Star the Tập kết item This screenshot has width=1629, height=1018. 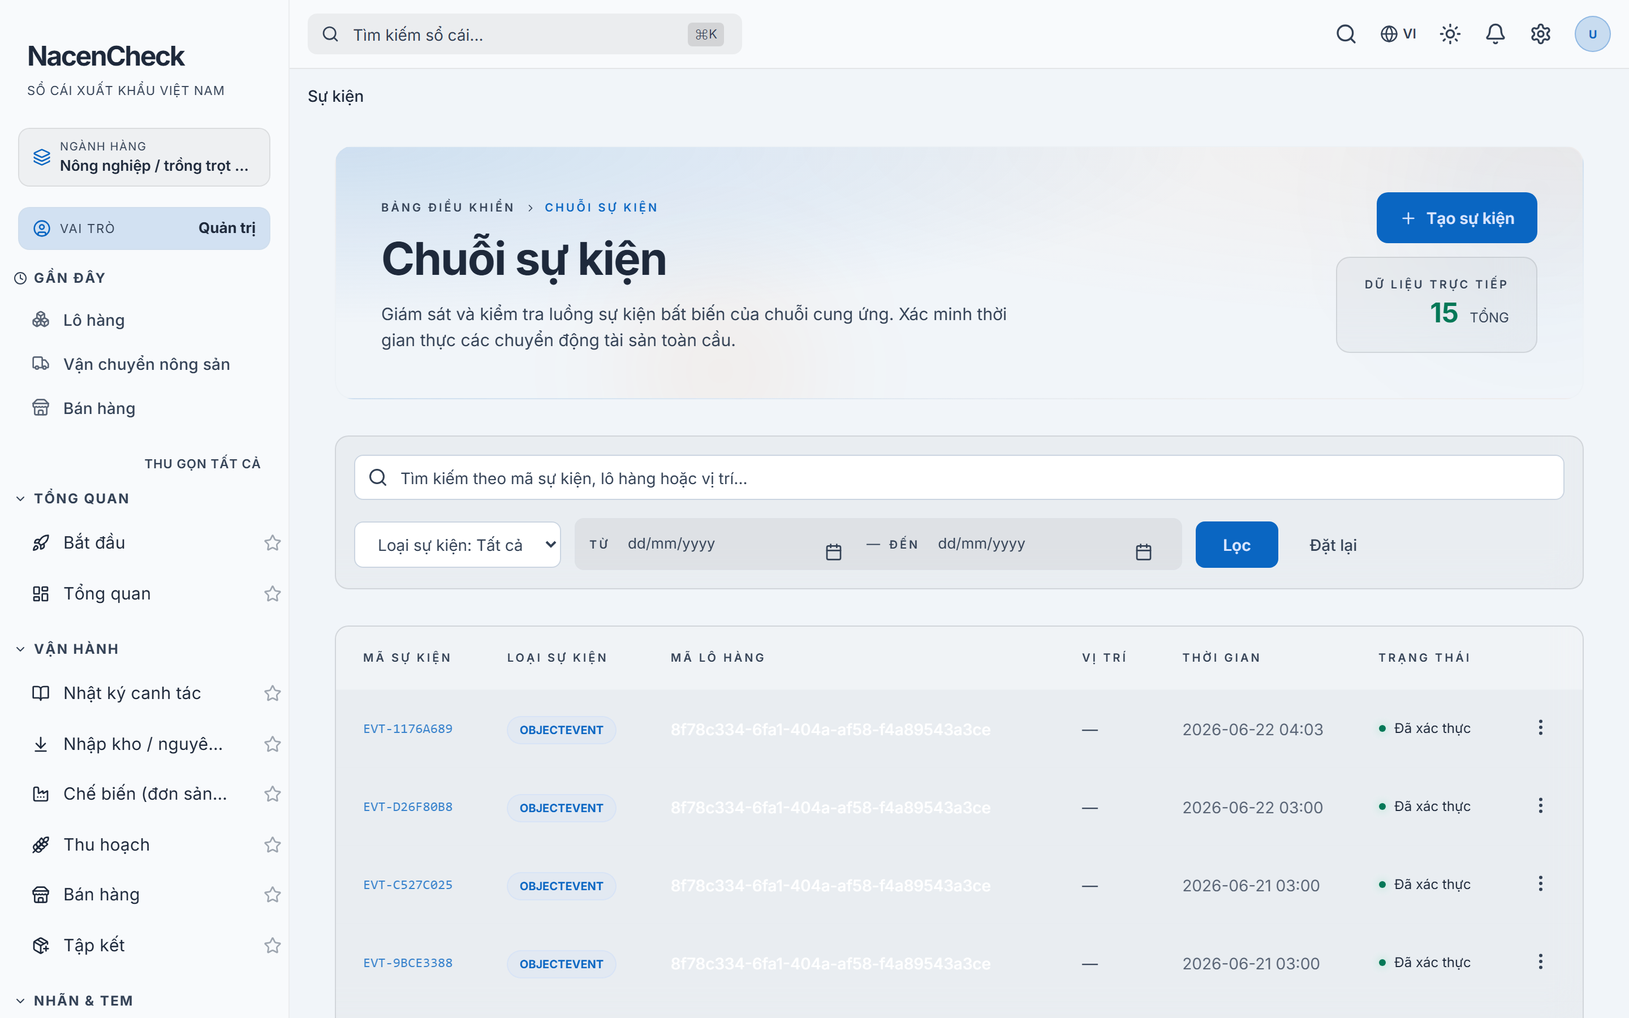coord(272,945)
